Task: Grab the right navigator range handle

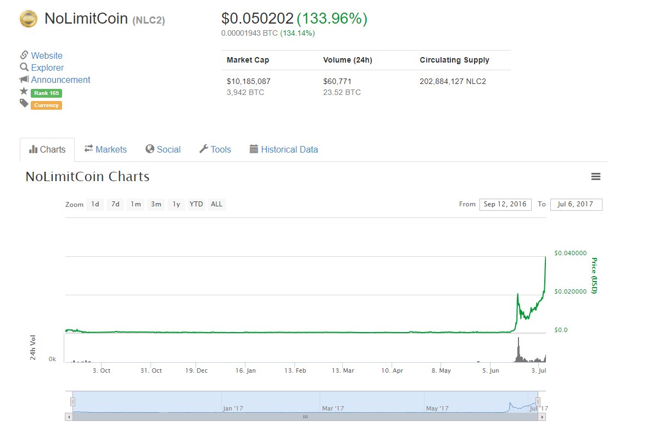Action: (x=538, y=402)
